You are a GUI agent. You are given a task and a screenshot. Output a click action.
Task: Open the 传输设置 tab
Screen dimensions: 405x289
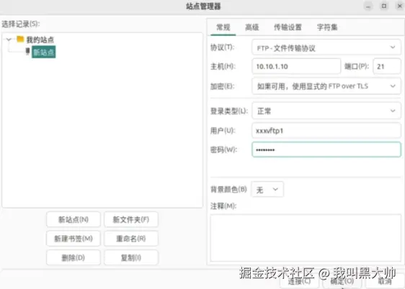click(288, 27)
